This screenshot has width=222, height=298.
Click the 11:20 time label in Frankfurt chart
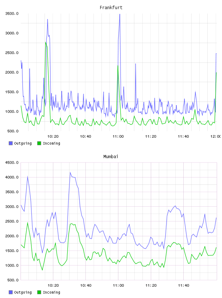tap(151, 137)
